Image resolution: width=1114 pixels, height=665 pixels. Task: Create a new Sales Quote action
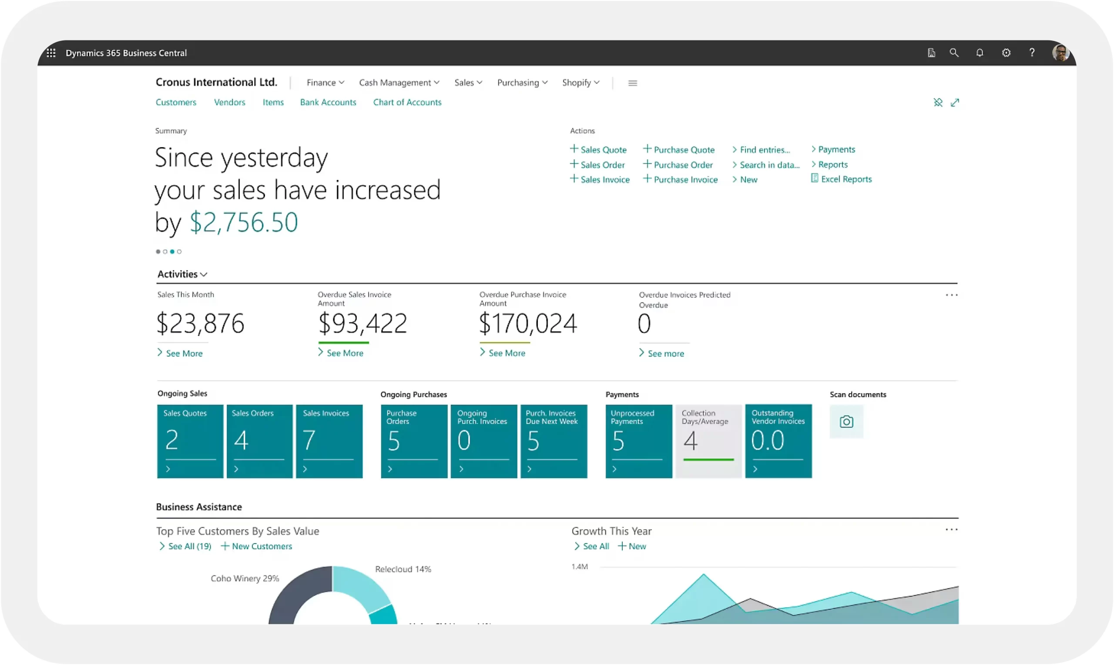pos(598,150)
